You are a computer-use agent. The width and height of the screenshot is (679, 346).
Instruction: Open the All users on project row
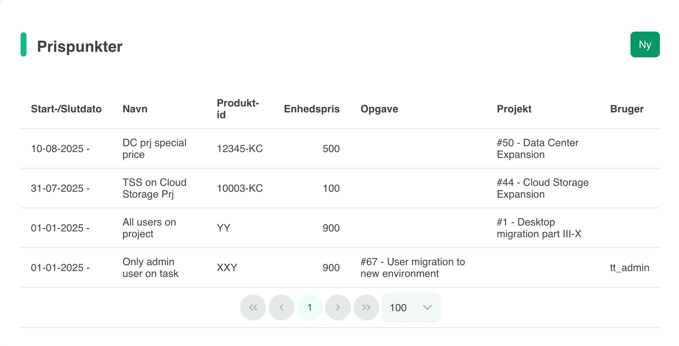click(x=149, y=228)
